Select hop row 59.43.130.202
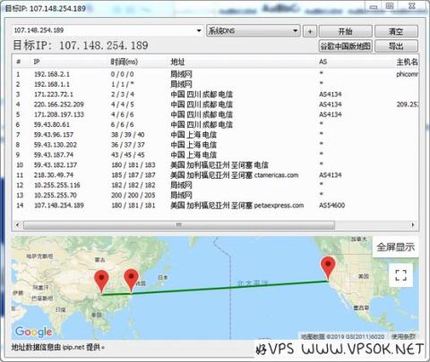 click(215, 145)
